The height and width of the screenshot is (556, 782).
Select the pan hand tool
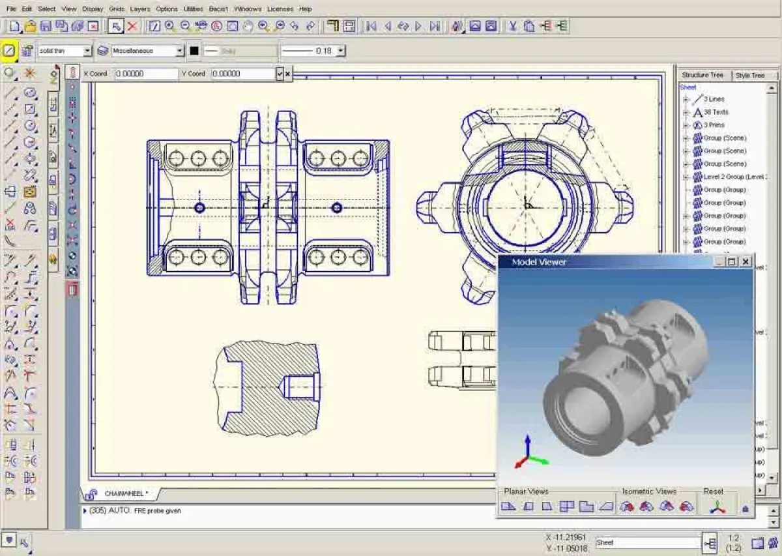tap(248, 26)
